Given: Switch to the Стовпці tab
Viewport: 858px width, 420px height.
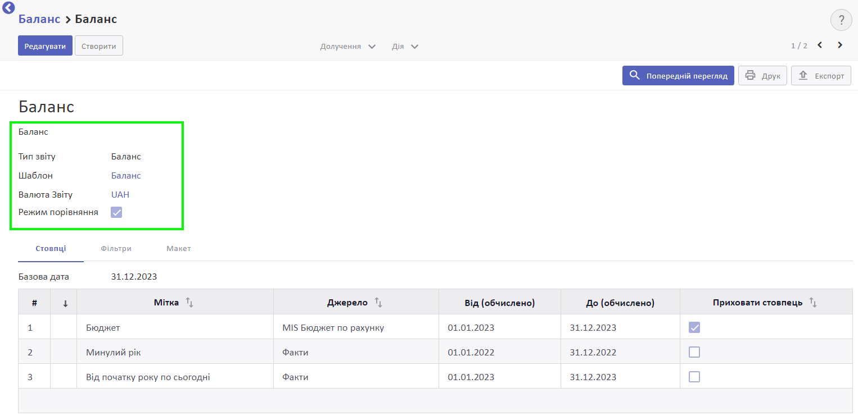Looking at the screenshot, I should point(51,248).
